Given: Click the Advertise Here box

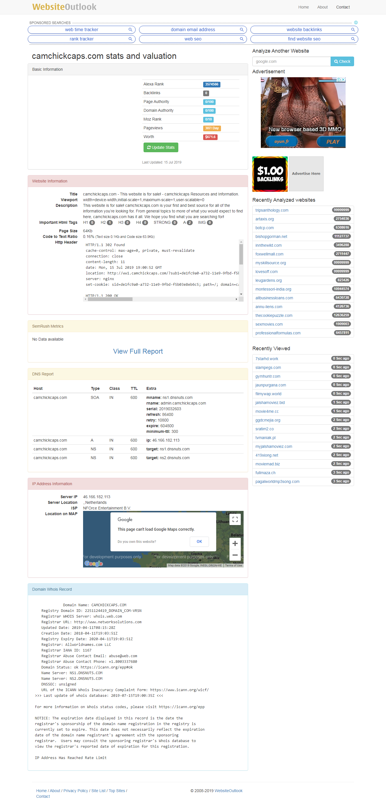Looking at the screenshot, I should [x=306, y=174].
